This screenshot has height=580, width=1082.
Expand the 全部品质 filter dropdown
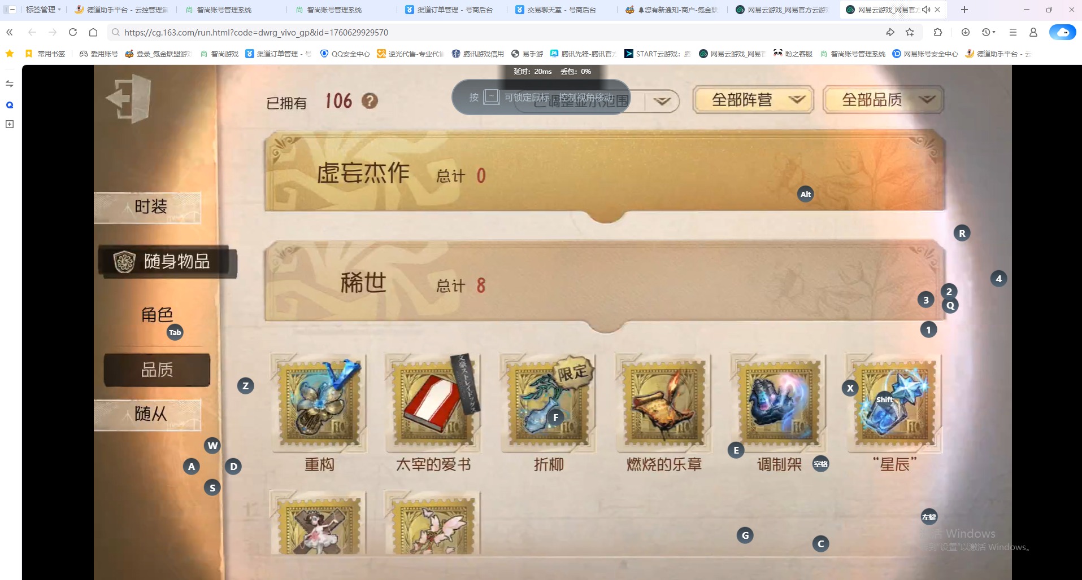pyautogui.click(x=883, y=100)
